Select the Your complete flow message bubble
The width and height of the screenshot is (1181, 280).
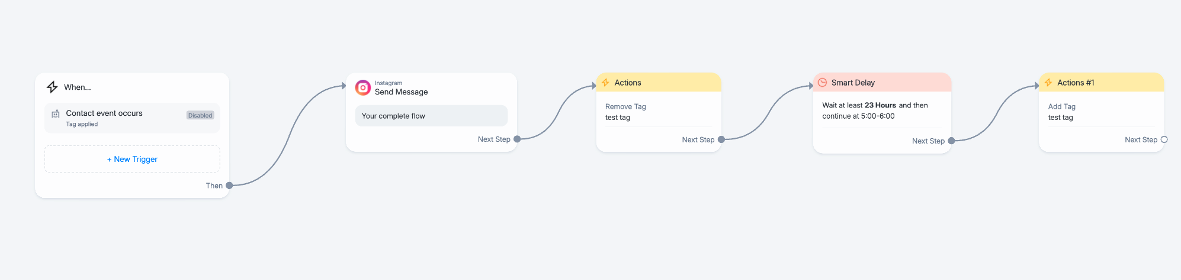(431, 116)
